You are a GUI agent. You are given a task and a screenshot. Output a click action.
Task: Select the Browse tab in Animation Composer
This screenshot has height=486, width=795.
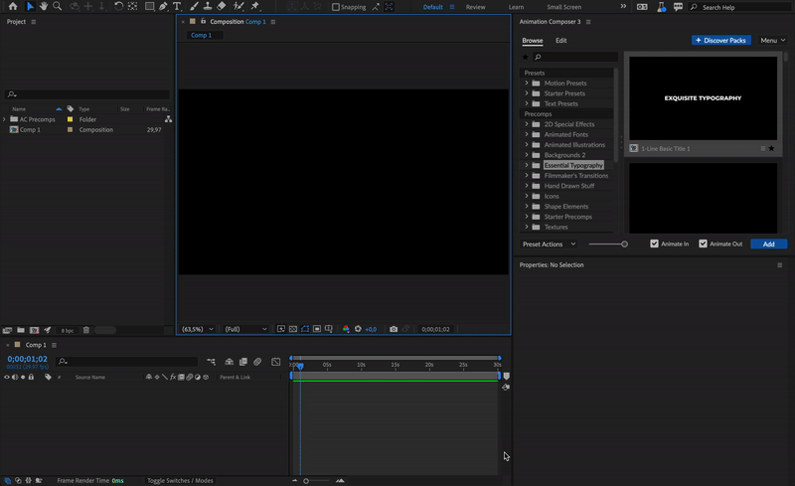pyautogui.click(x=533, y=40)
